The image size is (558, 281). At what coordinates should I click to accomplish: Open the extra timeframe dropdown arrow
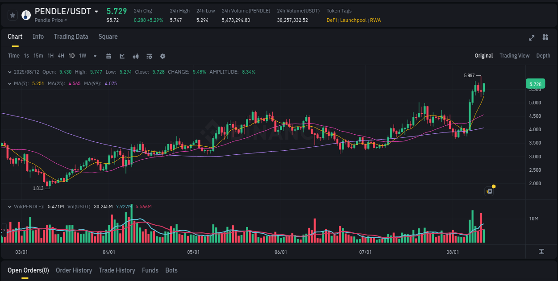94,56
